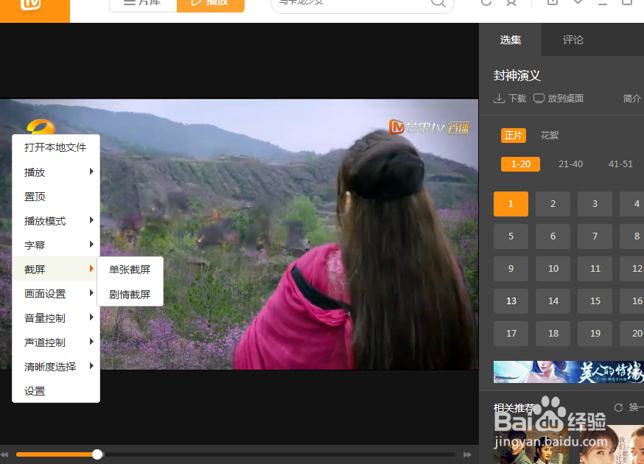Click the 美人的情缘 banner ad
The height and width of the screenshot is (464, 644).
[x=568, y=372]
